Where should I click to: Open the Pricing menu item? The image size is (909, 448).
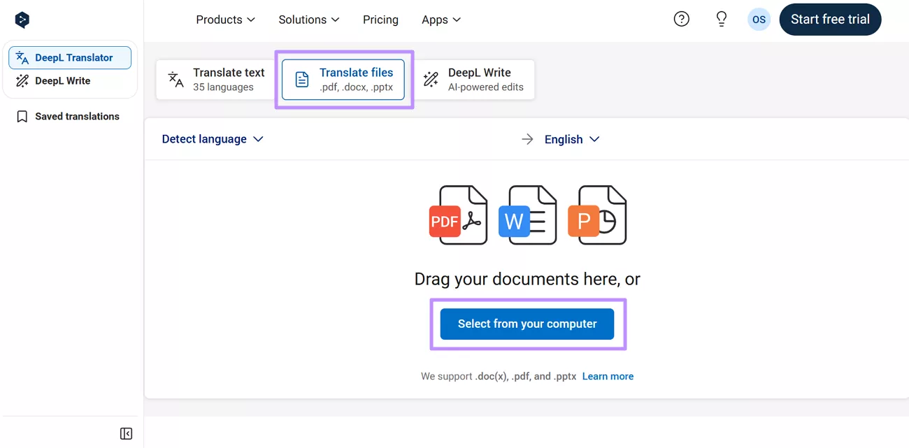380,20
